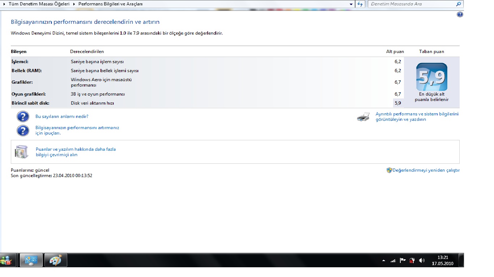The width and height of the screenshot is (494, 277).
Task: Click heading 'Bilgisayarınızın performansını derecelendirin ve artırın'
Action: tap(85, 22)
